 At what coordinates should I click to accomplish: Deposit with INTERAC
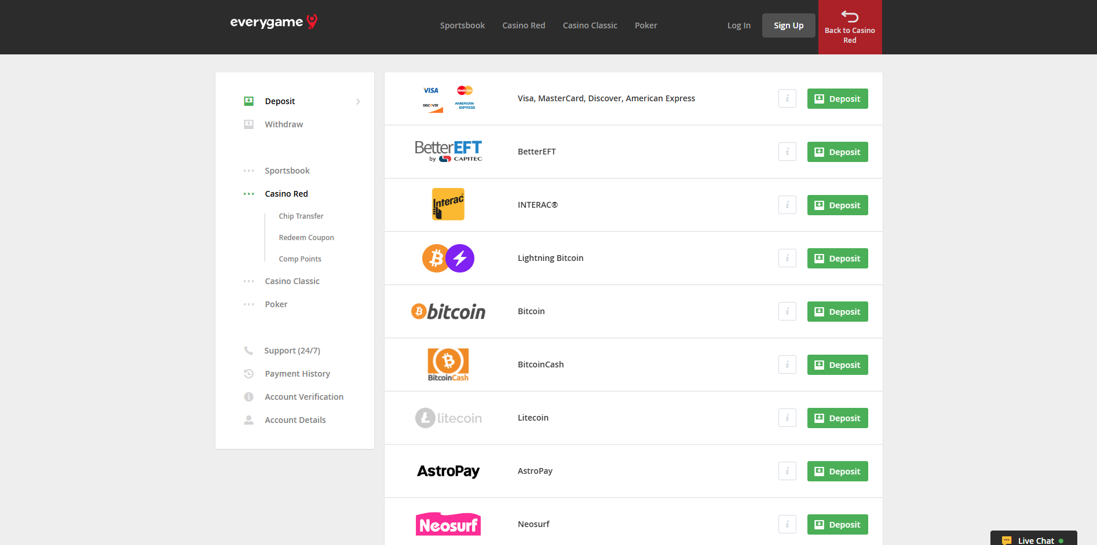[838, 205]
